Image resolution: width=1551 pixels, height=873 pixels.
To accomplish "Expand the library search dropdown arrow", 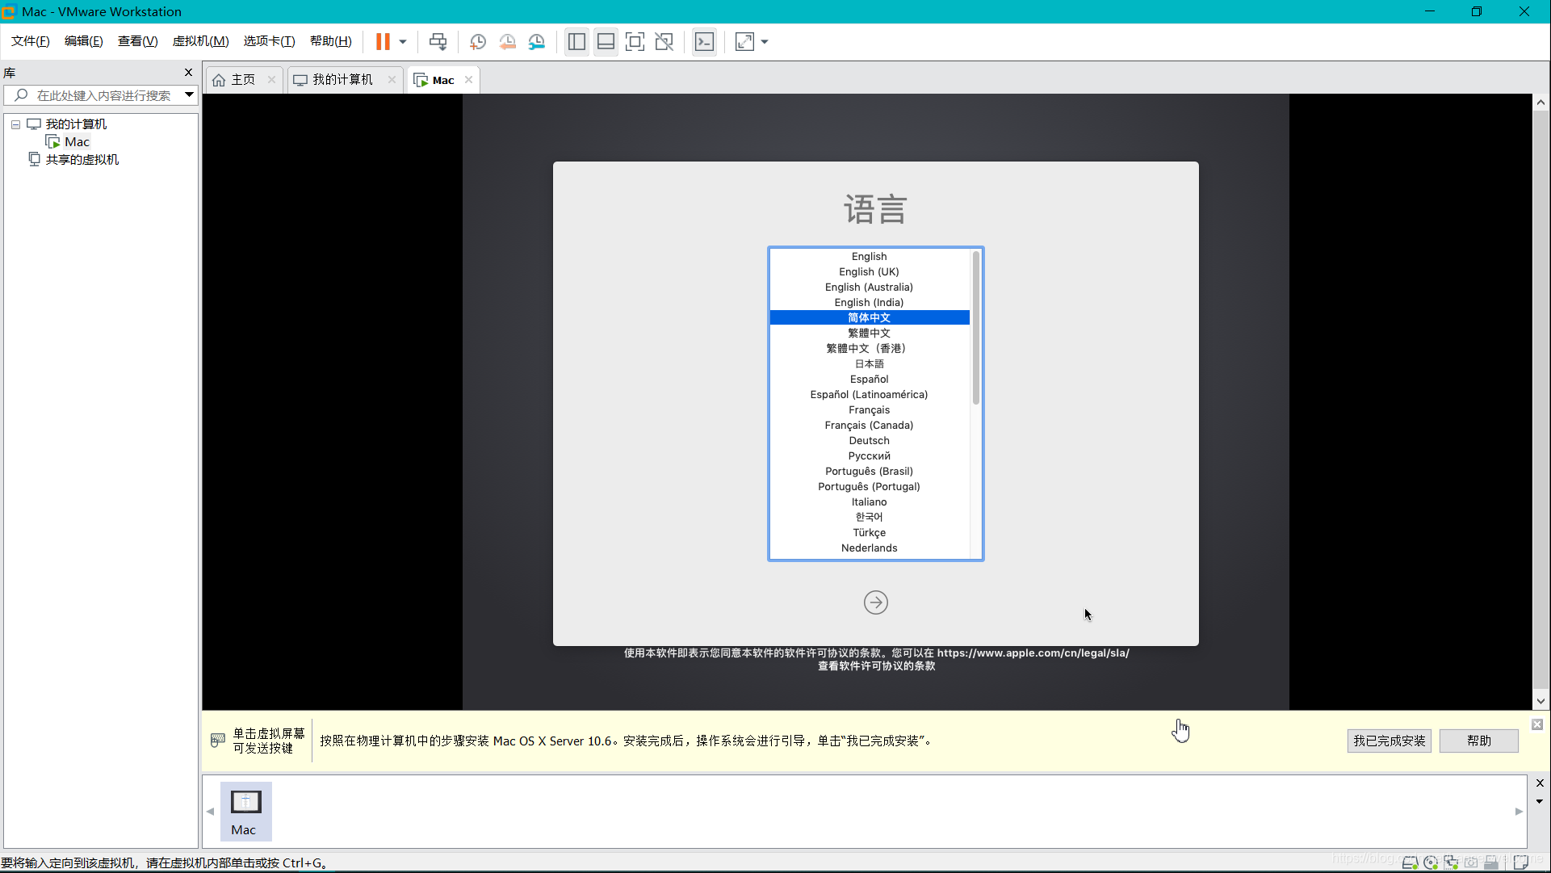I will [x=189, y=94].
